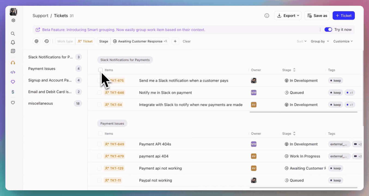
Task: Check the TKT-646 row checkbox
Action: pos(99,93)
